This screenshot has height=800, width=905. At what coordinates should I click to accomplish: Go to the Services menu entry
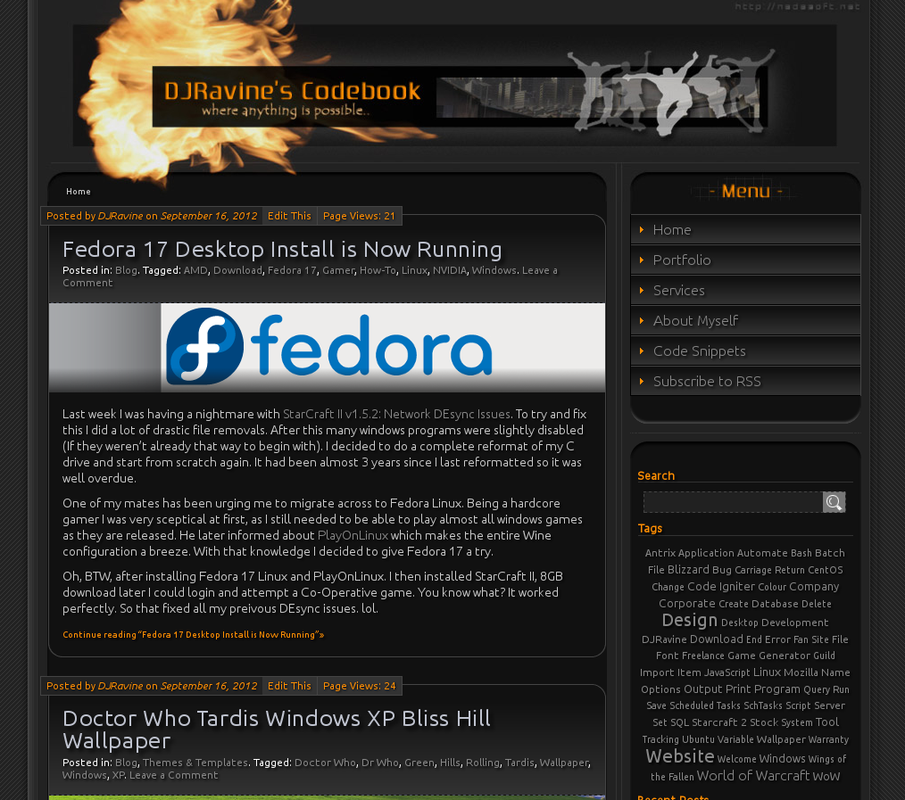tap(678, 290)
